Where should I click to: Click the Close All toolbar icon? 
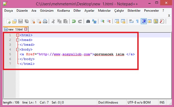pos(39,21)
